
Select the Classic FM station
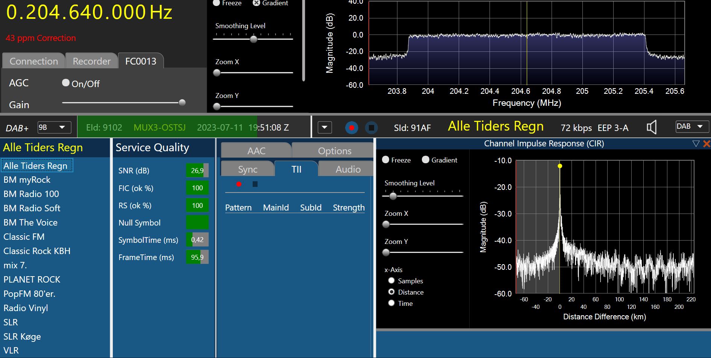coord(24,237)
